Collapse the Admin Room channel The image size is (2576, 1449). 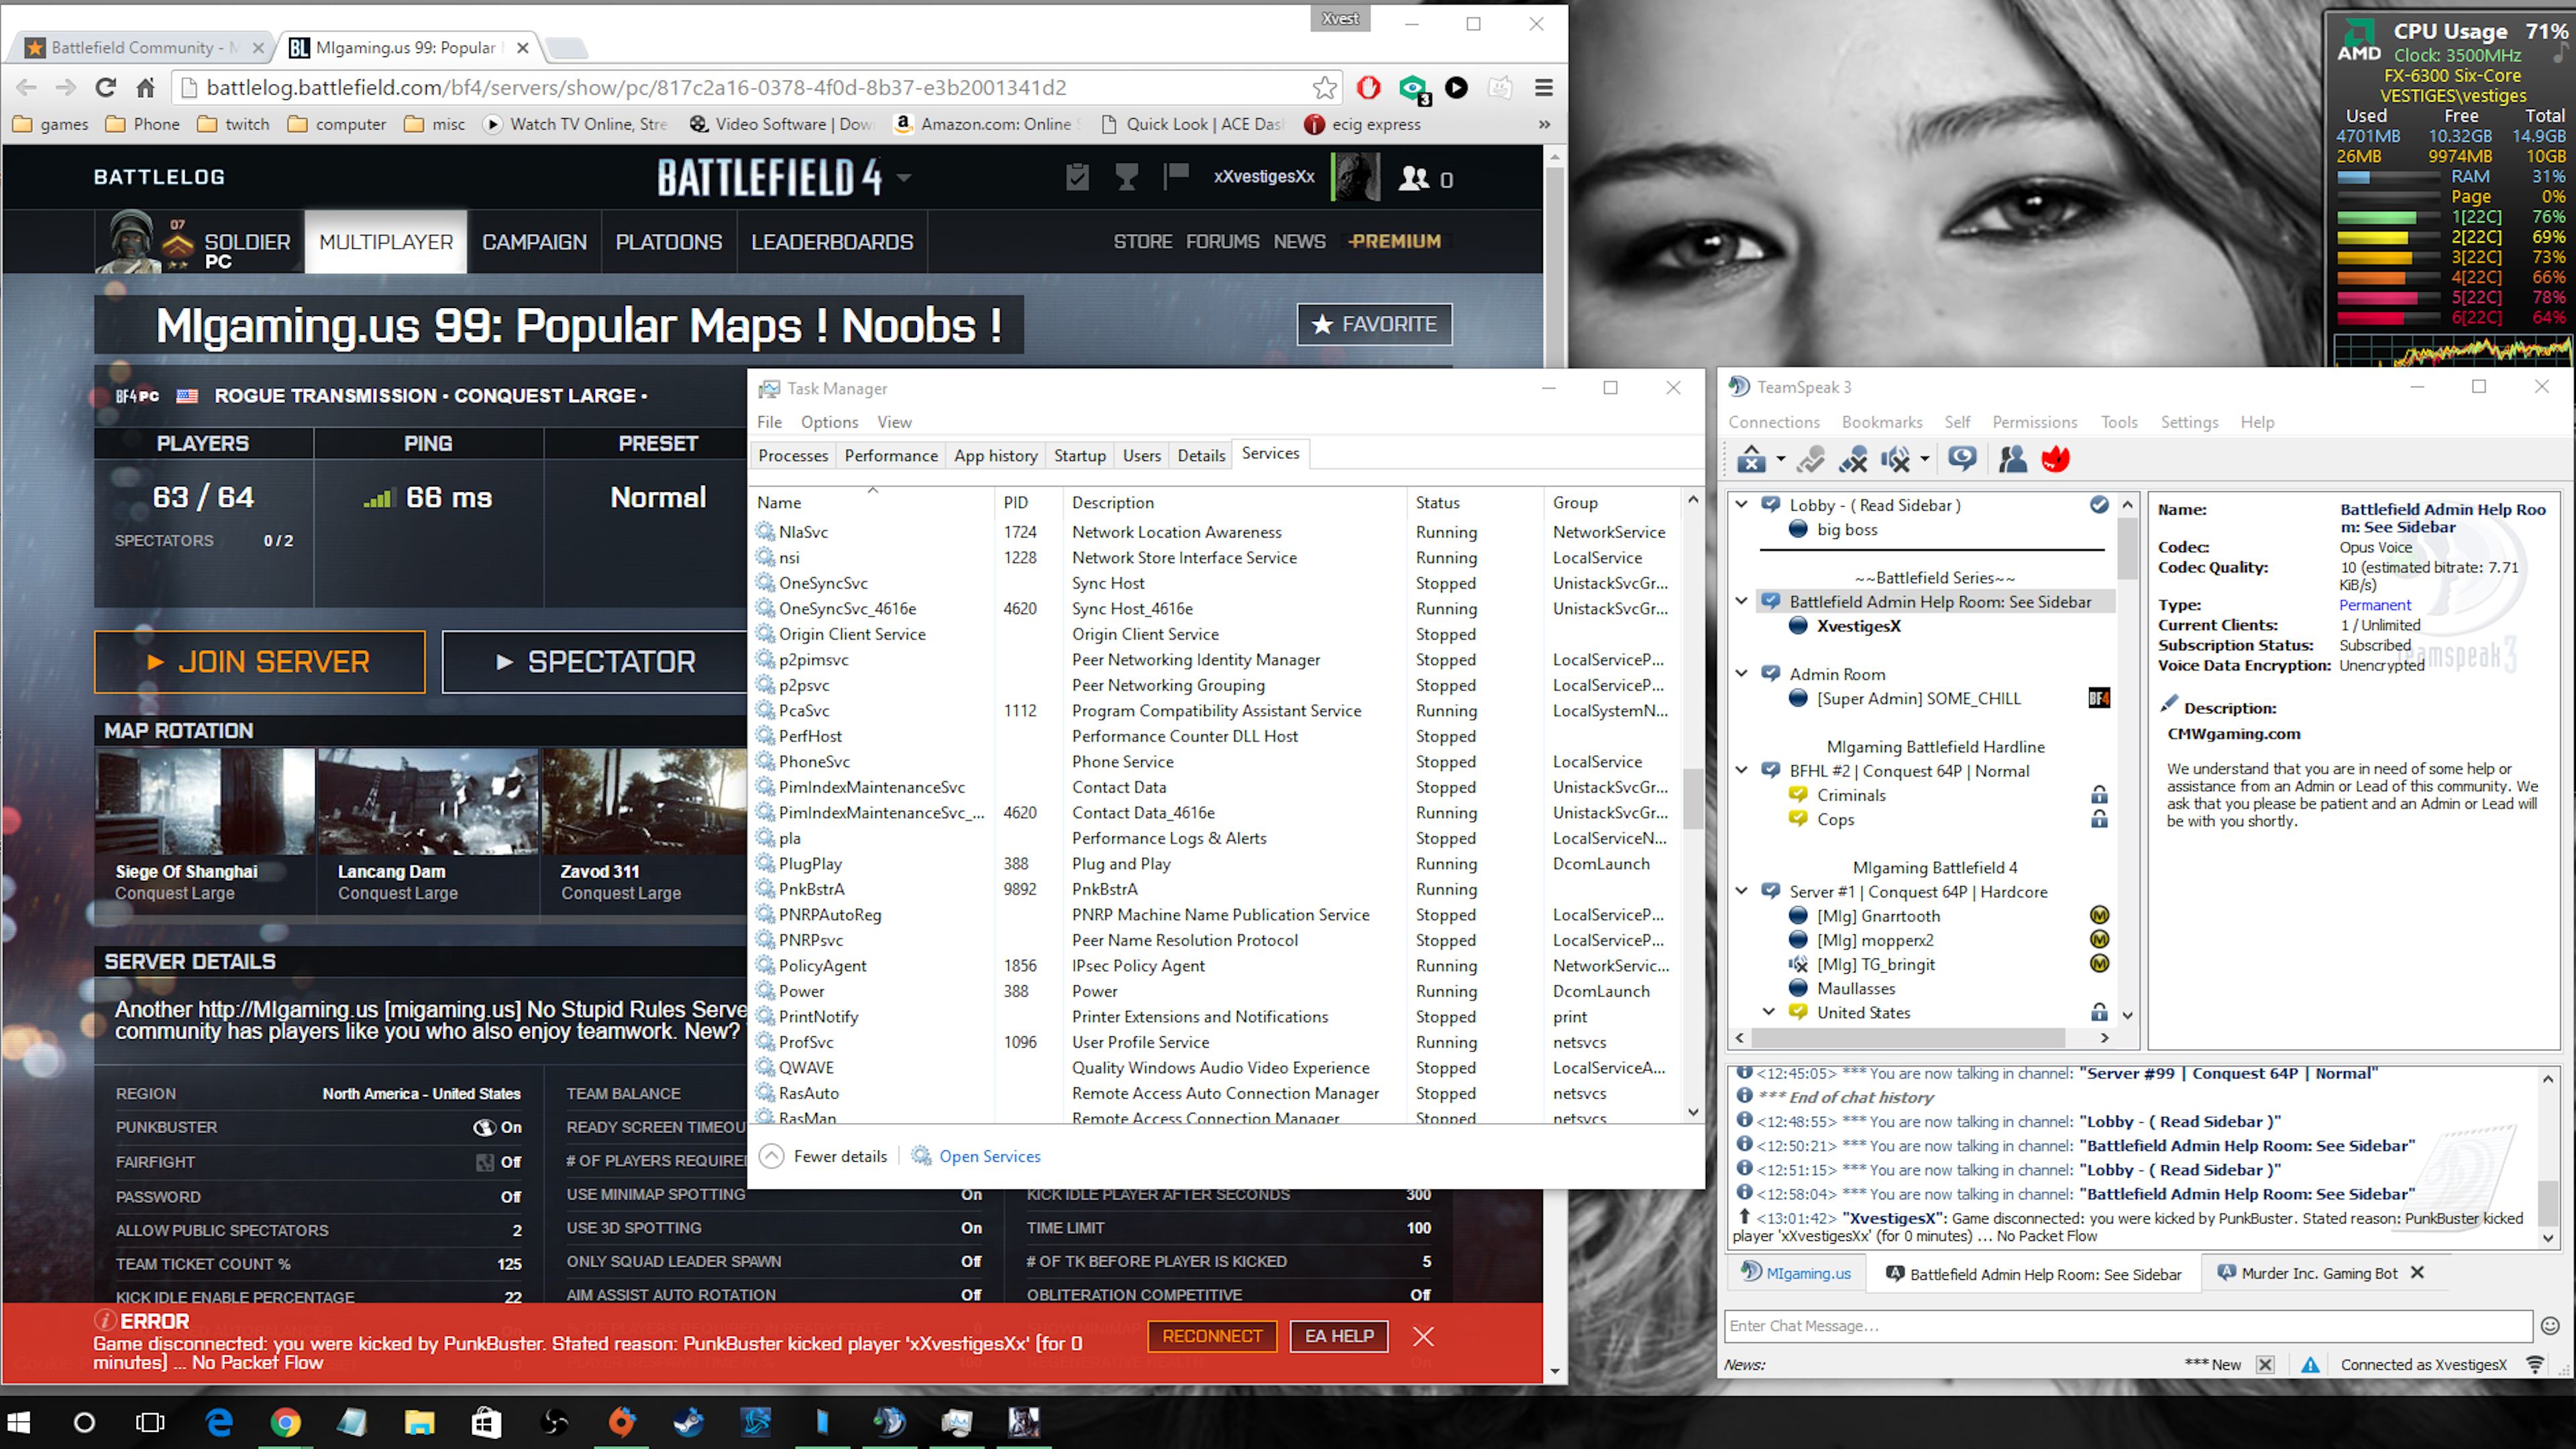pos(1741,674)
